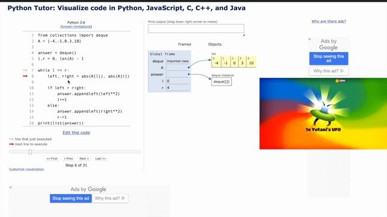Image resolution: width=387 pixels, height=217 pixels.
Task: Click the 'answer' variable row in the frame
Action: click(x=169, y=74)
